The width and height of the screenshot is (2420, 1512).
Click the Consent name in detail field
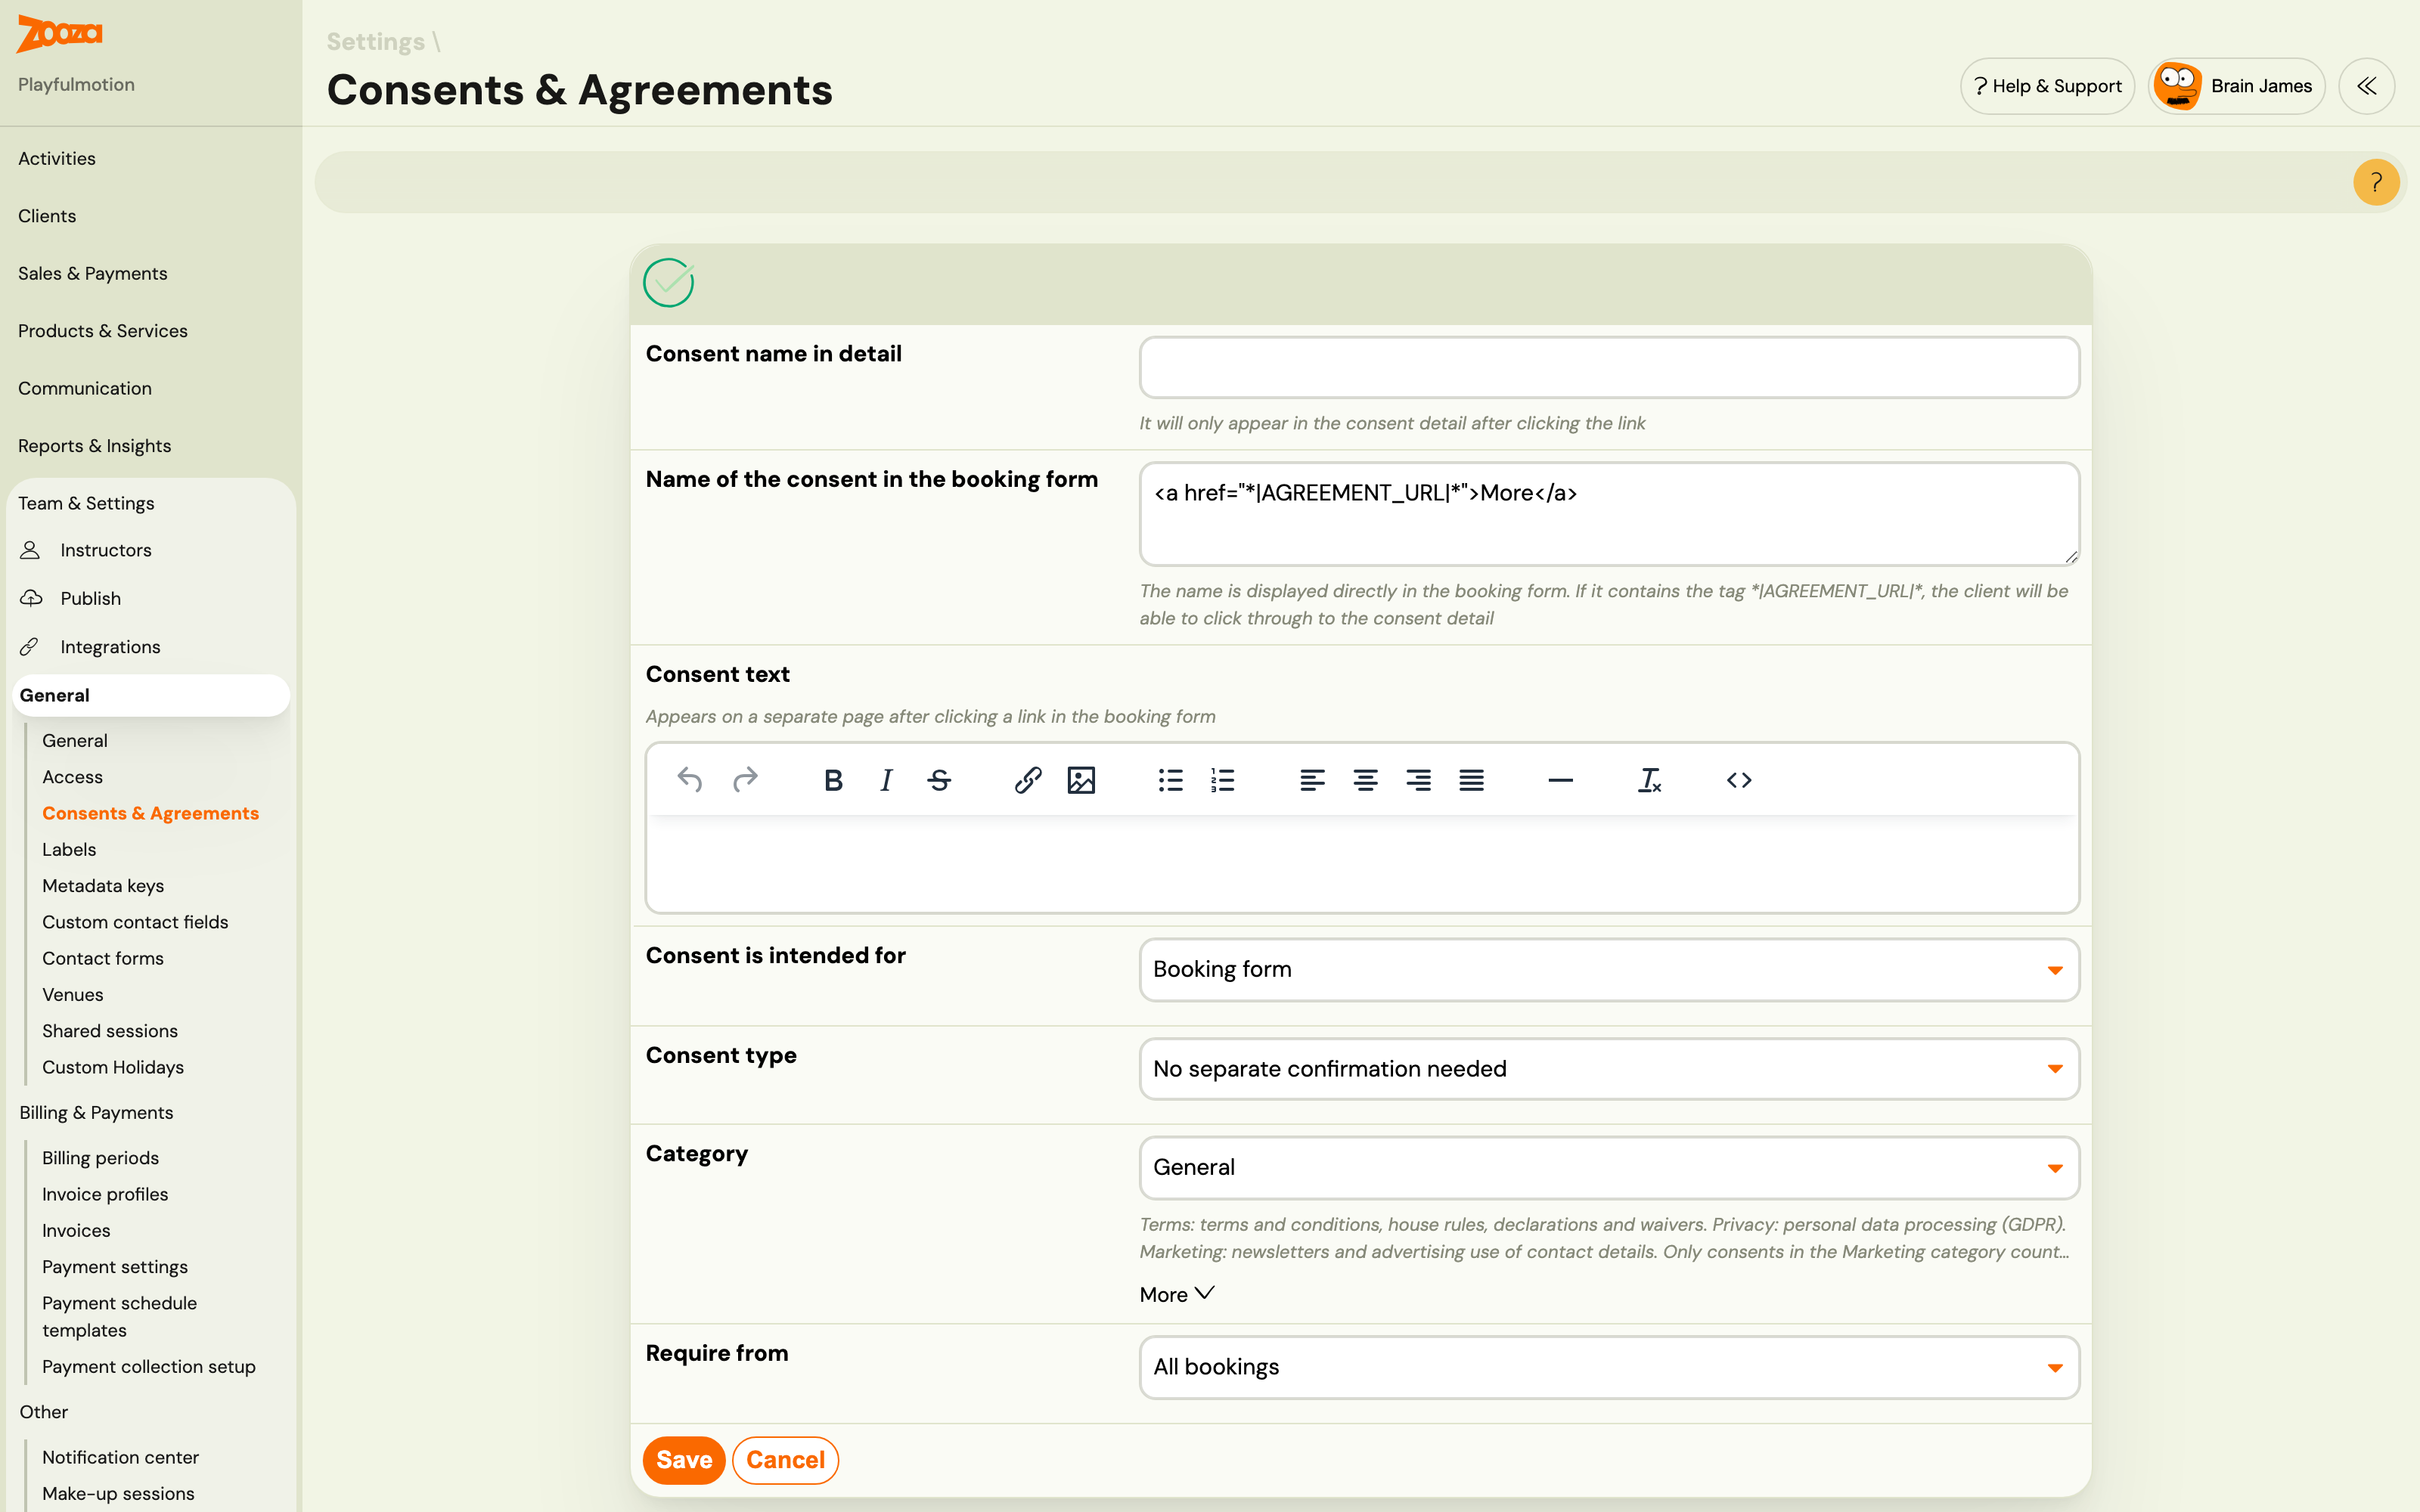tap(1609, 367)
